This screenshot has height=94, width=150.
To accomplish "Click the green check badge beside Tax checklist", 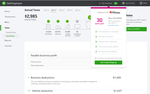I will (x=116, y=3).
